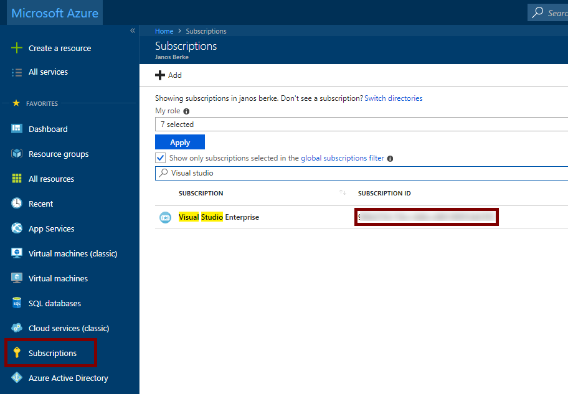Open Resource groups cube icon
Screen dimensions: 568x394
17,154
